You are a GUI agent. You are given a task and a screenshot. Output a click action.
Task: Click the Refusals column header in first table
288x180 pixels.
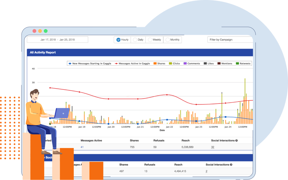[159, 140]
